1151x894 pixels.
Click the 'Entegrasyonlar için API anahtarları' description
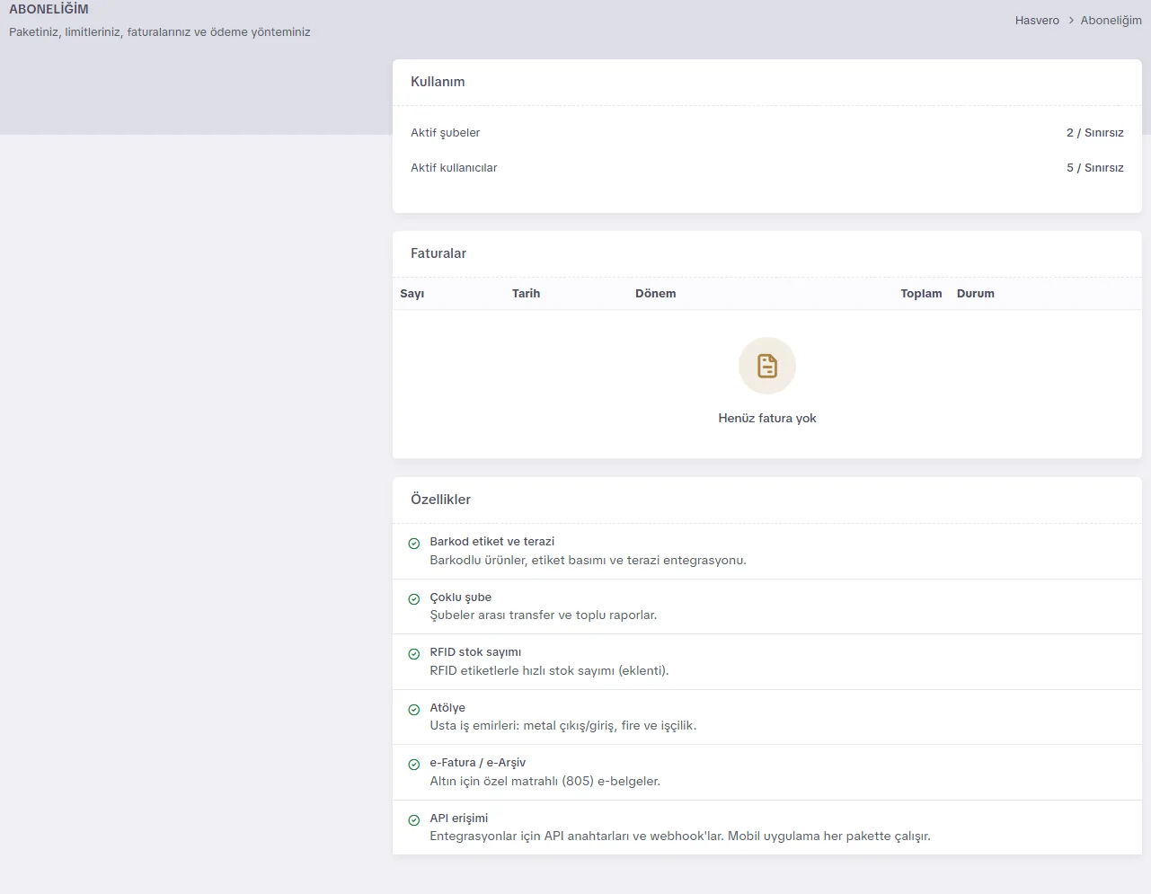680,836
